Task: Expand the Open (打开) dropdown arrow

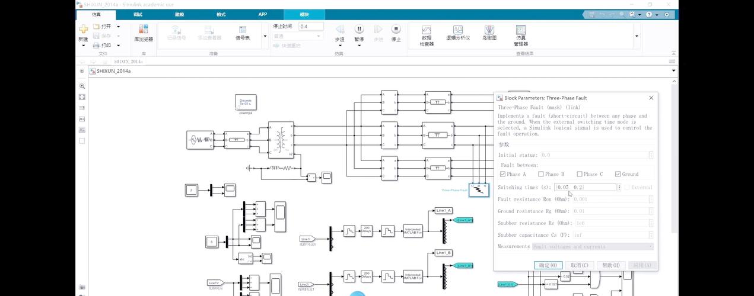Action: (x=118, y=27)
